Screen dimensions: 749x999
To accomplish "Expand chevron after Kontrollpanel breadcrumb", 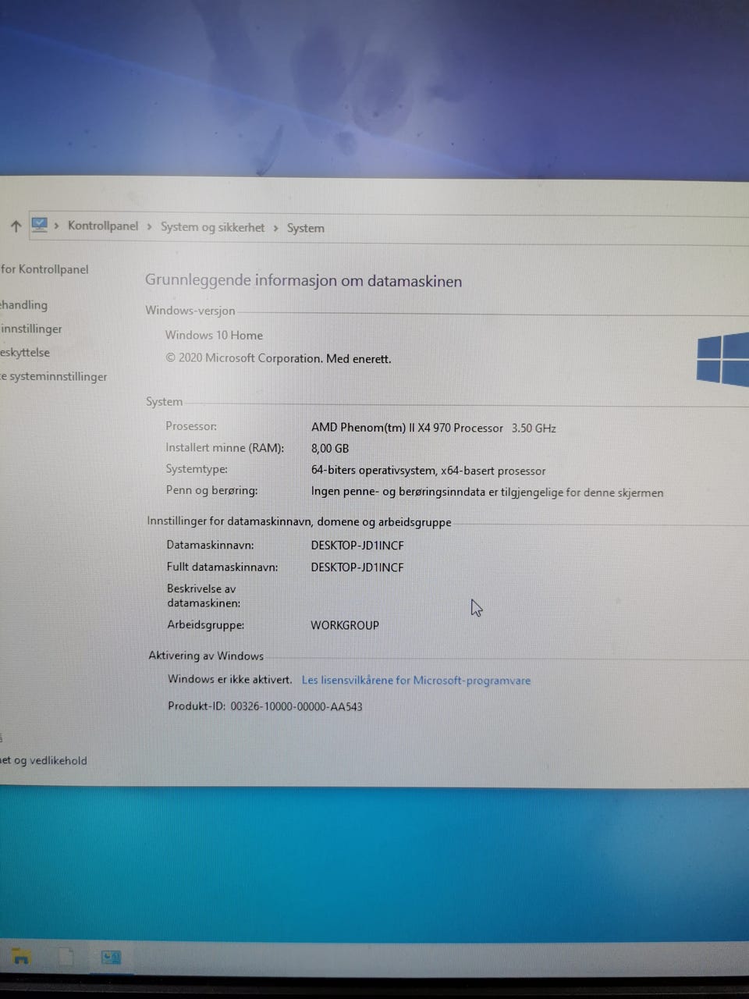I will point(149,226).
